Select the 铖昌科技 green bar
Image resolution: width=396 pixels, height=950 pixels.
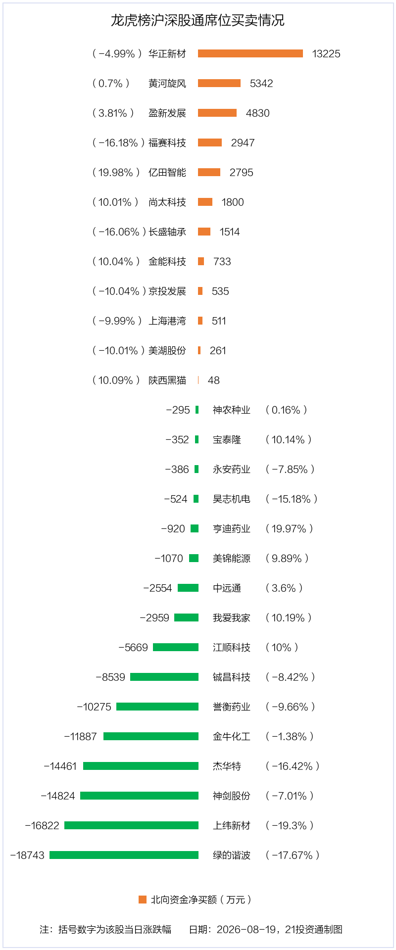coord(164,677)
